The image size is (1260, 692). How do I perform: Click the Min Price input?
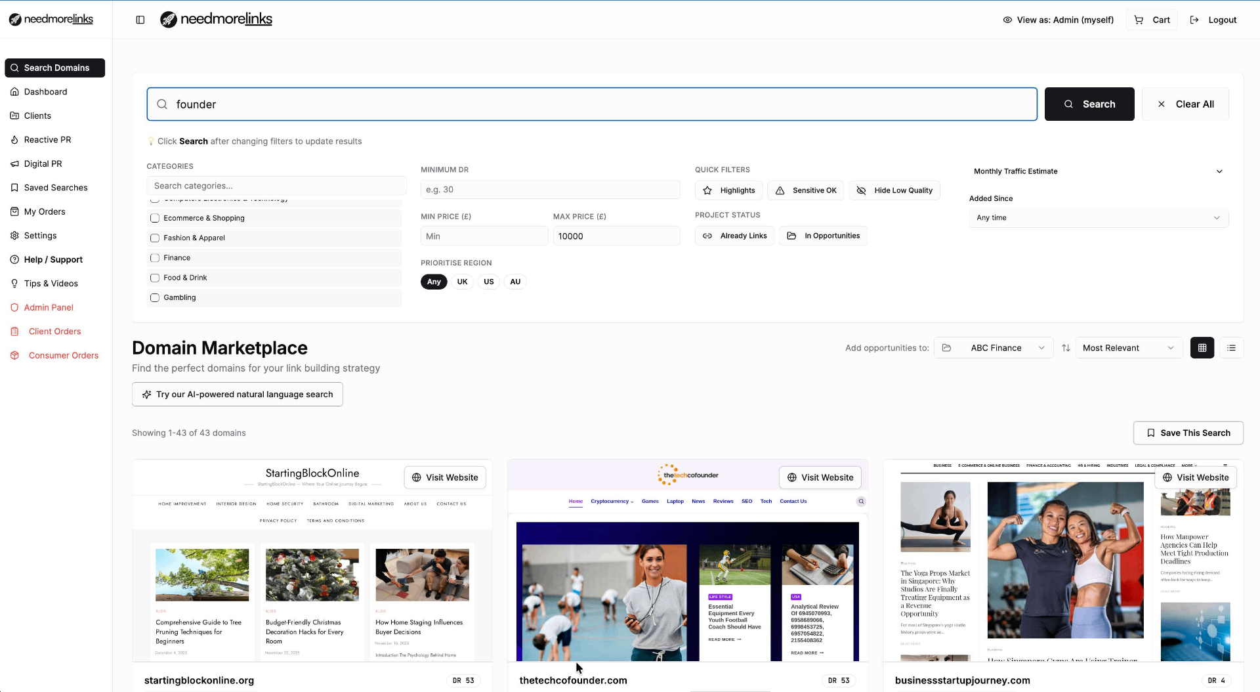click(x=484, y=236)
